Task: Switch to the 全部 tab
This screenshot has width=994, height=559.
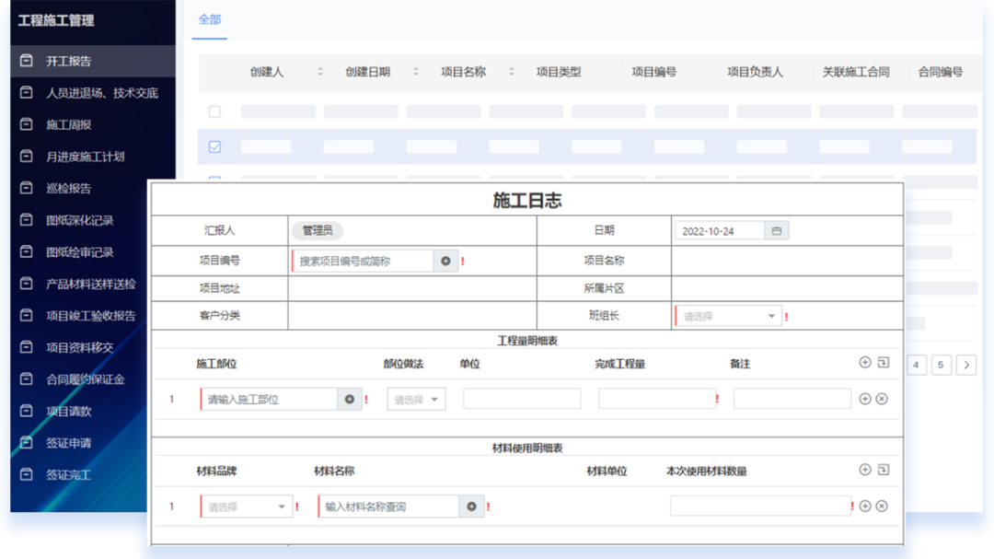Action: coord(208,17)
